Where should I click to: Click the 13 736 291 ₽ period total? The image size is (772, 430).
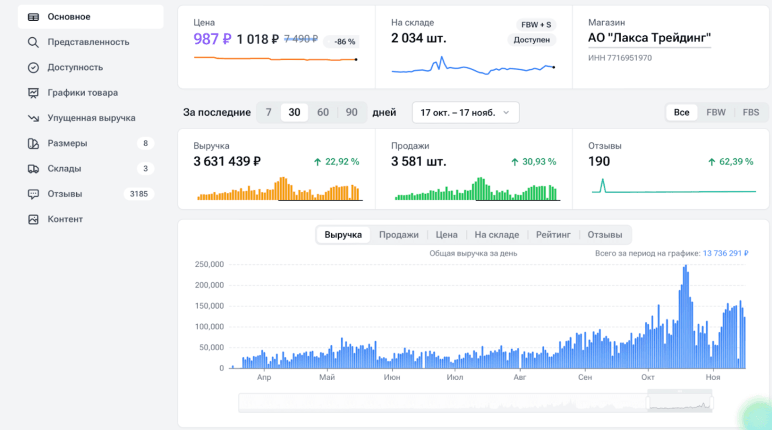coord(726,253)
